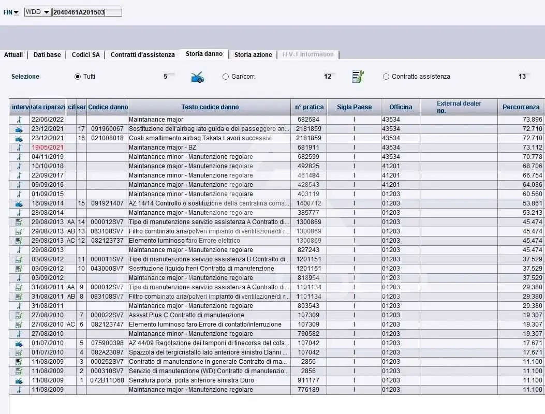545x414 pixels.
Task: Click the External dealer no. column header
Action: click(459, 107)
